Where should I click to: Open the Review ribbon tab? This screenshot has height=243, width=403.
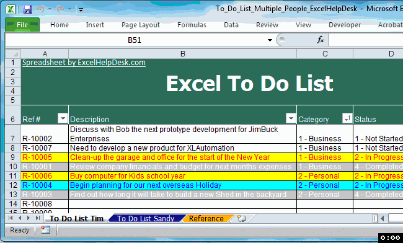tap(267, 25)
